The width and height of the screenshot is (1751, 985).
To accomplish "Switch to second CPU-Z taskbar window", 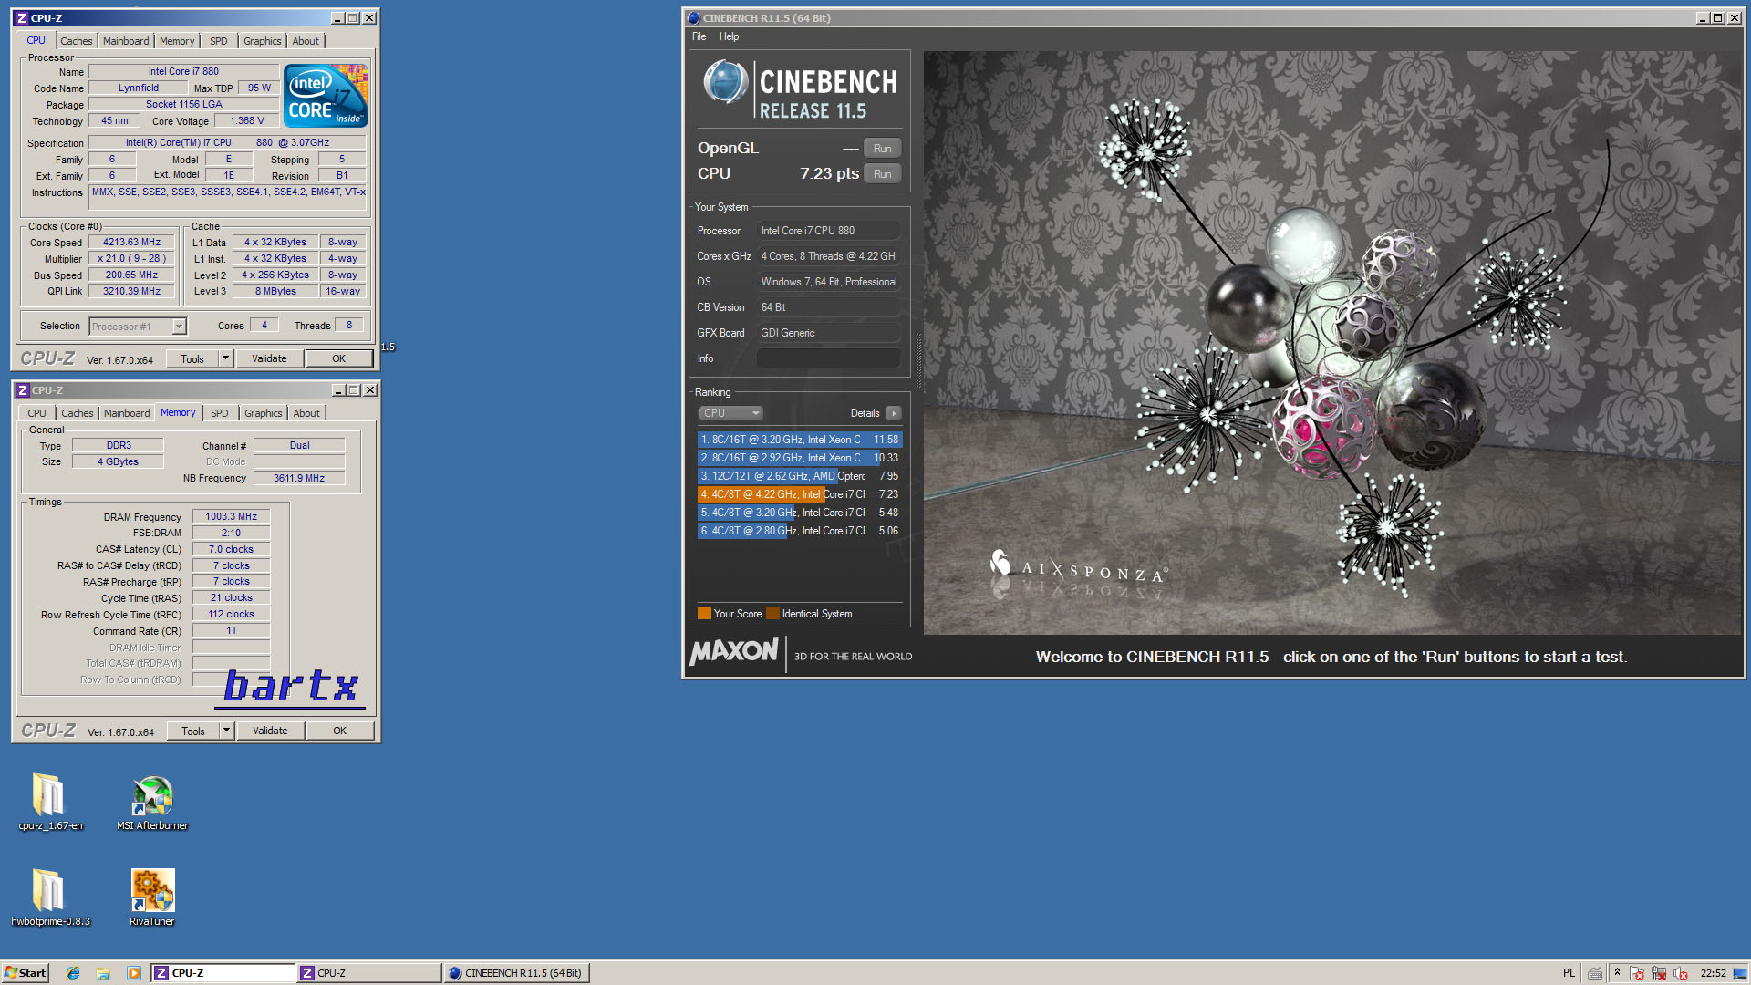I will coord(369,973).
